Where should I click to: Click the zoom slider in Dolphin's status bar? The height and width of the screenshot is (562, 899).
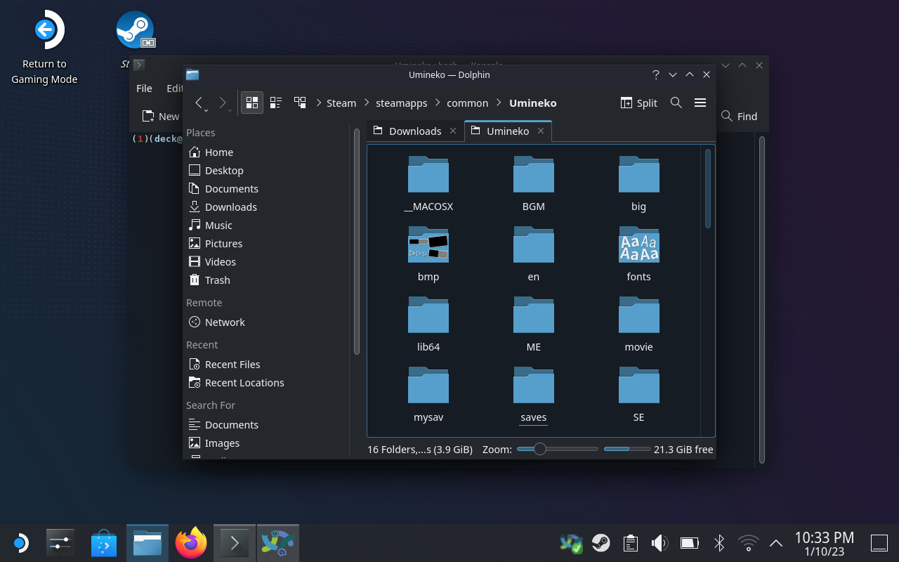[558, 449]
